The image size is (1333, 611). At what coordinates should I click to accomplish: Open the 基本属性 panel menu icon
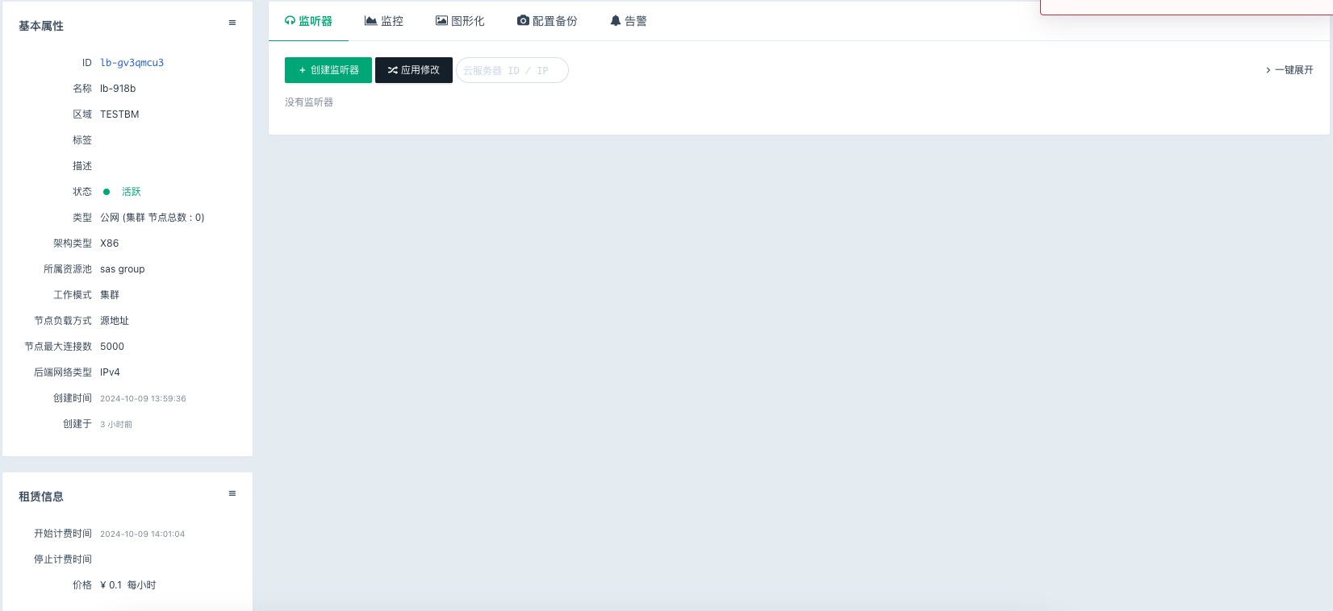(x=232, y=23)
